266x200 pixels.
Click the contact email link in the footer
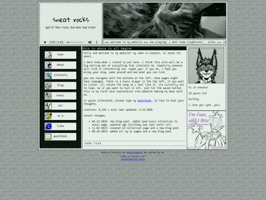[x=133, y=159]
